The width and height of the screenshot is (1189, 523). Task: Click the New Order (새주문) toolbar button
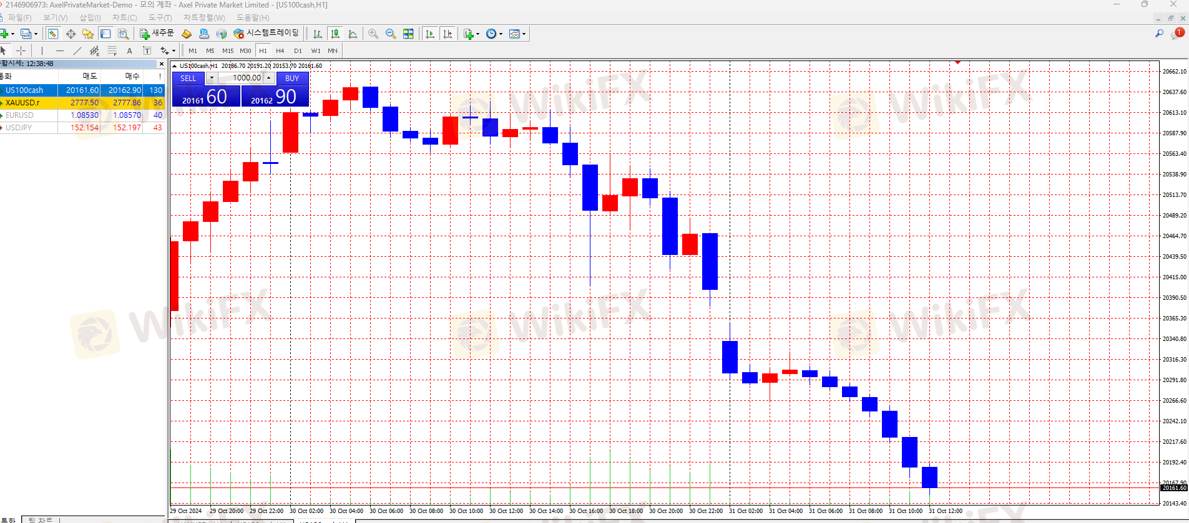(x=157, y=34)
